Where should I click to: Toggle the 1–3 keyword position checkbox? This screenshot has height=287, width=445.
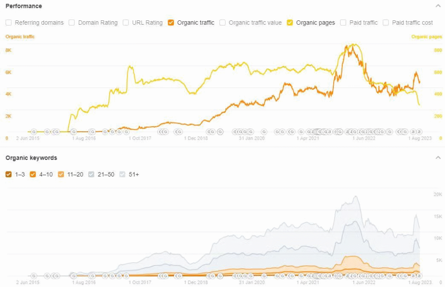click(9, 174)
